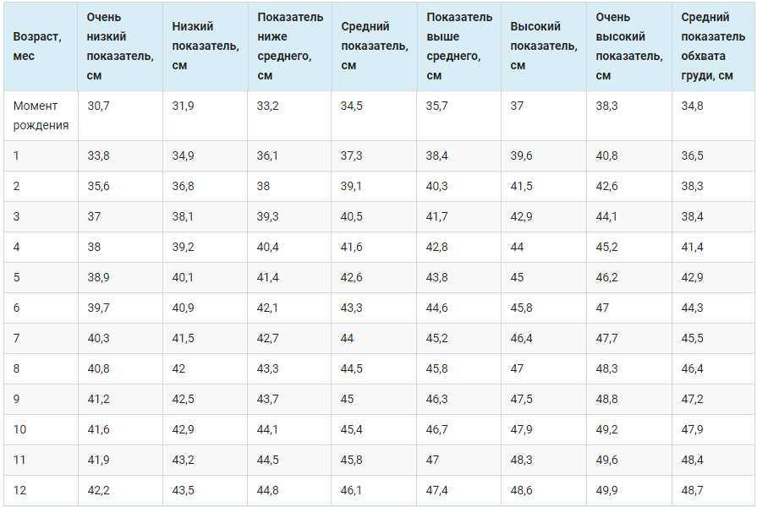Click the 42,8 cell in row 4
757x507 pixels.
point(437,248)
